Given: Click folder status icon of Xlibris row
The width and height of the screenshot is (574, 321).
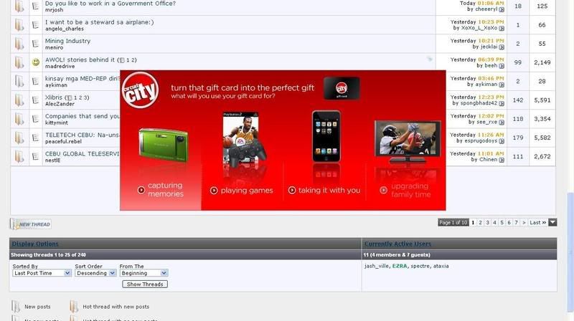Looking at the screenshot, I should (19, 100).
